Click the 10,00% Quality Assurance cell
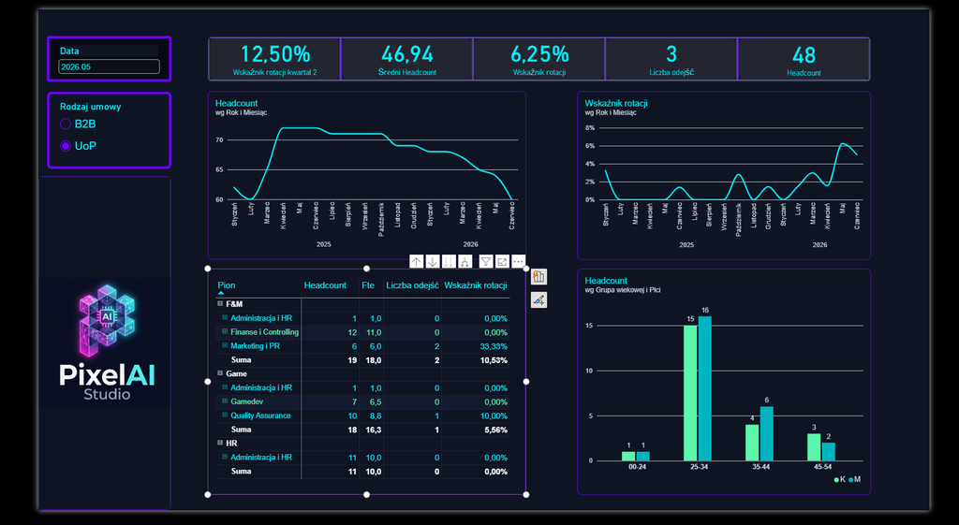Viewport: 959px width, 525px height. pyautogui.click(x=494, y=416)
